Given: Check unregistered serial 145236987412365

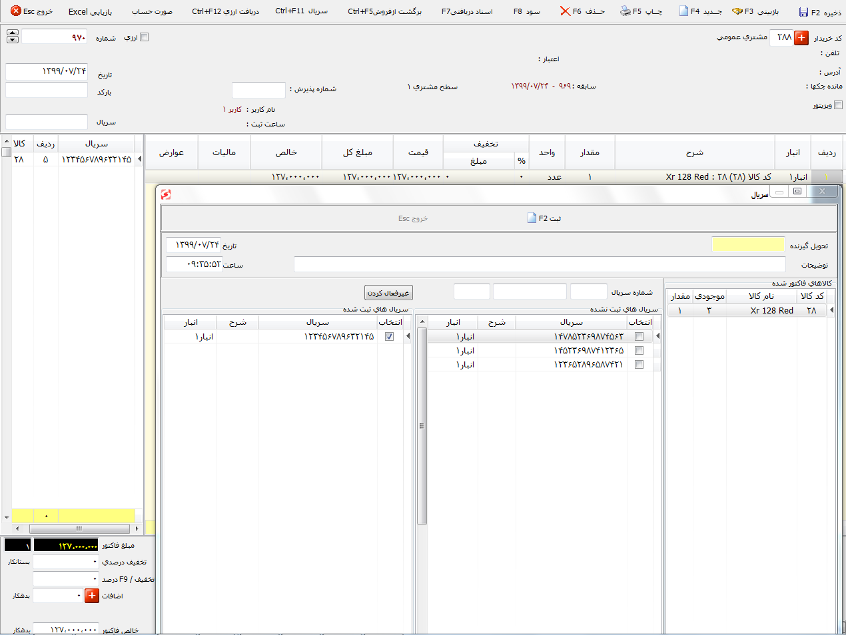Looking at the screenshot, I should (639, 351).
